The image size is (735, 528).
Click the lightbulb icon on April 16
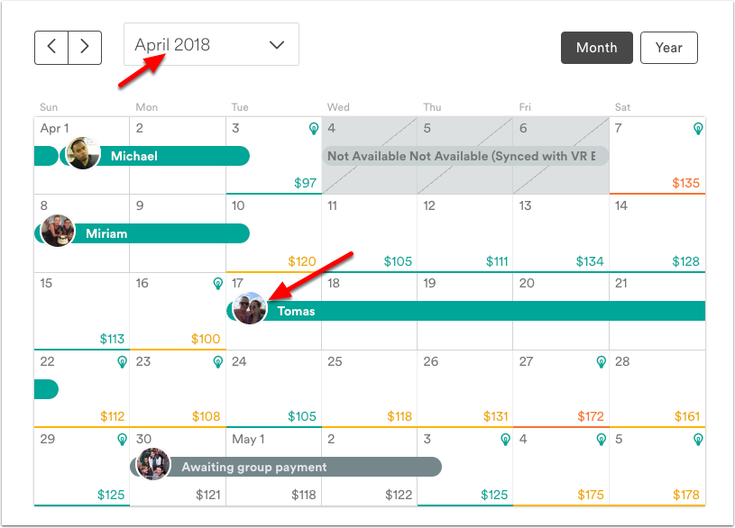click(x=218, y=284)
